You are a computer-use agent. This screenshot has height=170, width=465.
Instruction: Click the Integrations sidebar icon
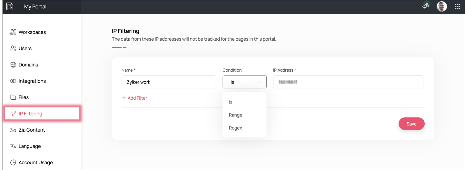pyautogui.click(x=13, y=81)
